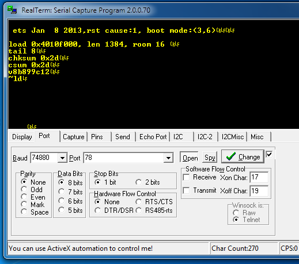Open the Send tab
The width and height of the screenshot is (299, 264).
tap(123, 137)
